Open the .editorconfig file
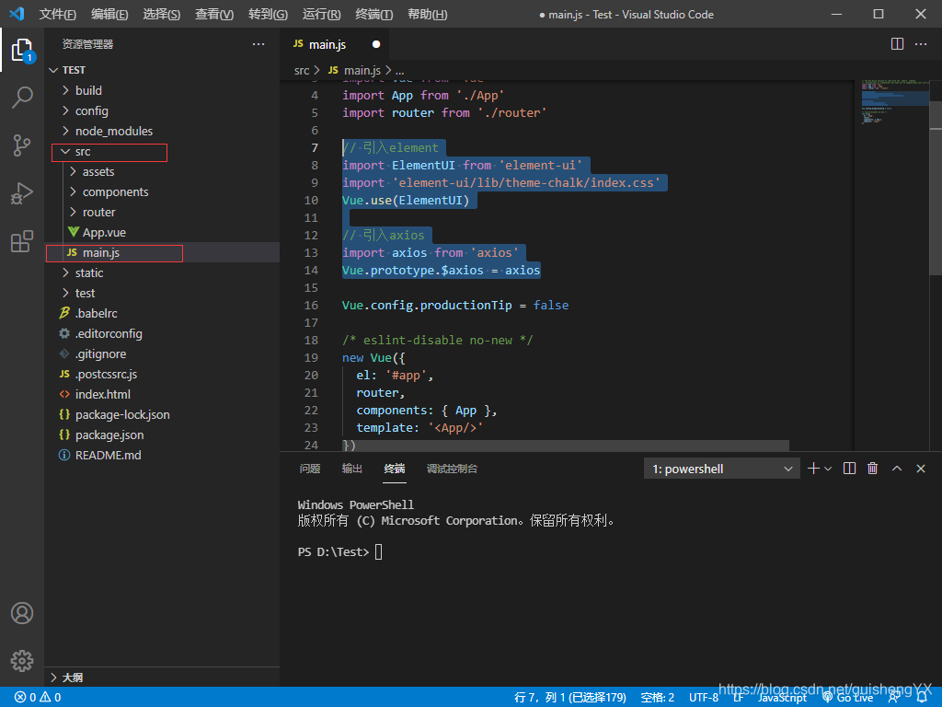This screenshot has width=942, height=707. tap(109, 333)
